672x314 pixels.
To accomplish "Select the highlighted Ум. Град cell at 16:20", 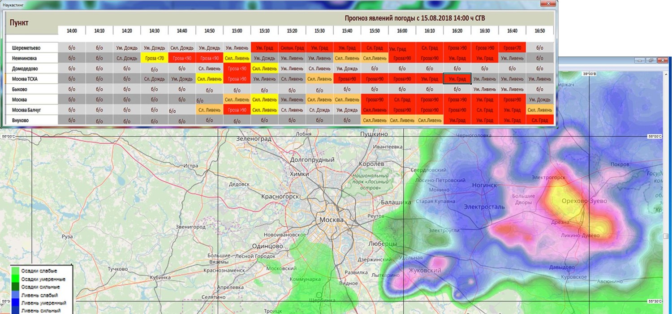I will pos(457,79).
